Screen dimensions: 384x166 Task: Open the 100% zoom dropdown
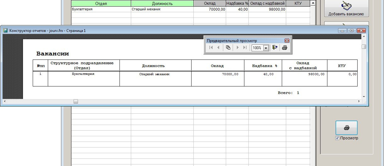coord(266,48)
